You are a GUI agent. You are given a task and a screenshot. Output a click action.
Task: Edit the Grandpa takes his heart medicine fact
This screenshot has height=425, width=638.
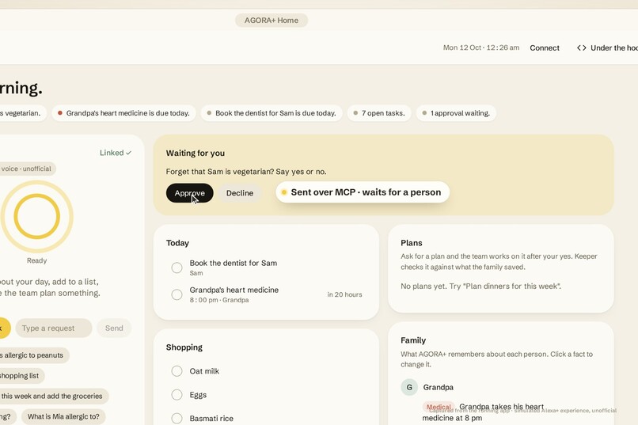click(483, 412)
